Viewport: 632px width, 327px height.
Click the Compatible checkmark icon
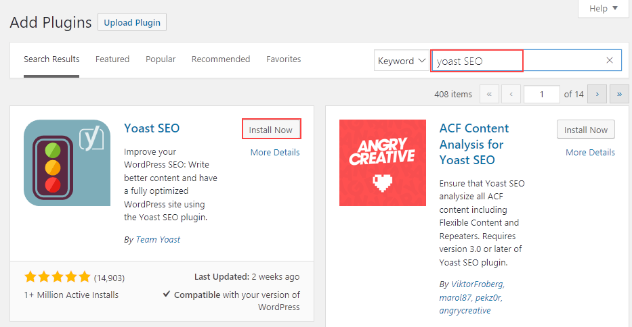[x=167, y=294]
